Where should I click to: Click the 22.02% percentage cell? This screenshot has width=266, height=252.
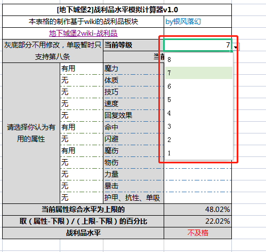click(198, 221)
